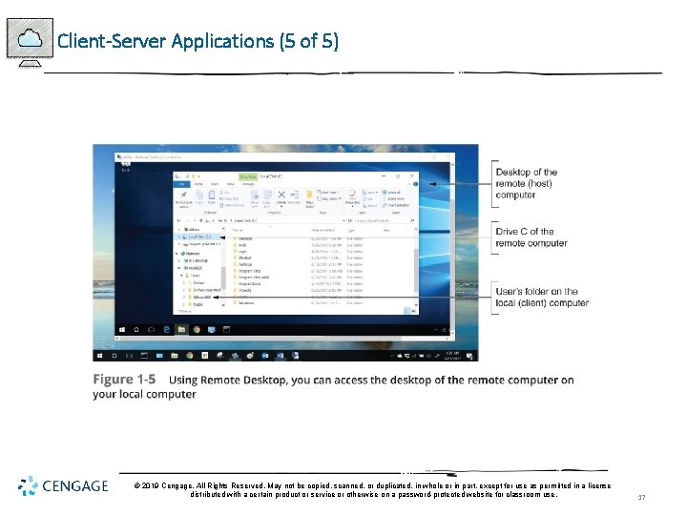This screenshot has height=515, width=687.
Task: Click the Drive Tools contextual tab
Action: (x=248, y=177)
